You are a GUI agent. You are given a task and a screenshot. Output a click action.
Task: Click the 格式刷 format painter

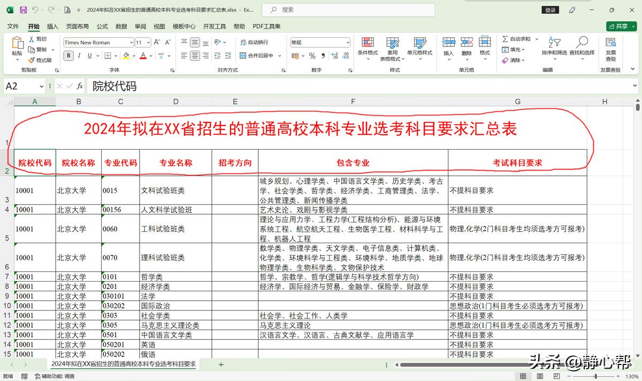click(x=40, y=60)
